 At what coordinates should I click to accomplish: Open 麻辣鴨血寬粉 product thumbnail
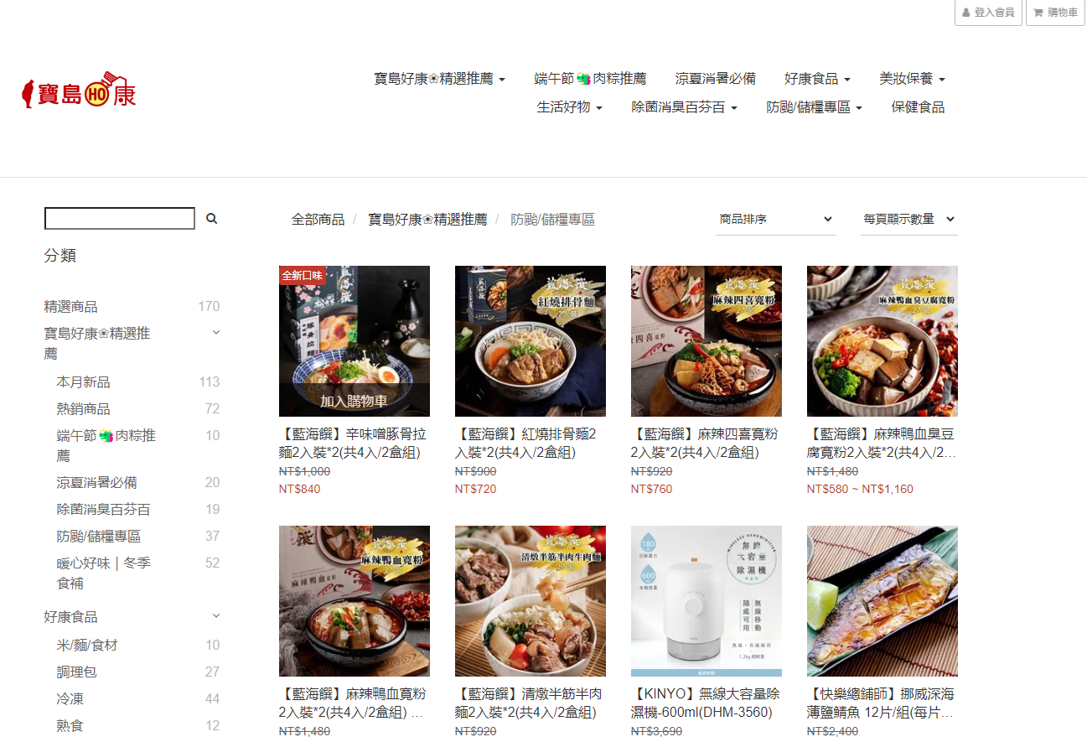[x=355, y=601]
